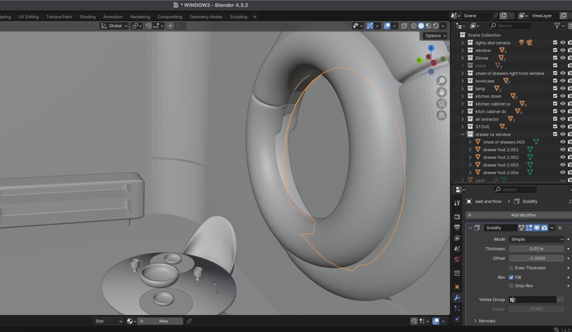Switch to the Geometry Nodes workspace tab

pos(206,17)
